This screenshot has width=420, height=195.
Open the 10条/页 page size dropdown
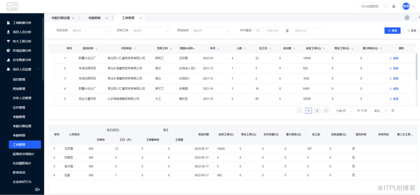tap(342, 111)
